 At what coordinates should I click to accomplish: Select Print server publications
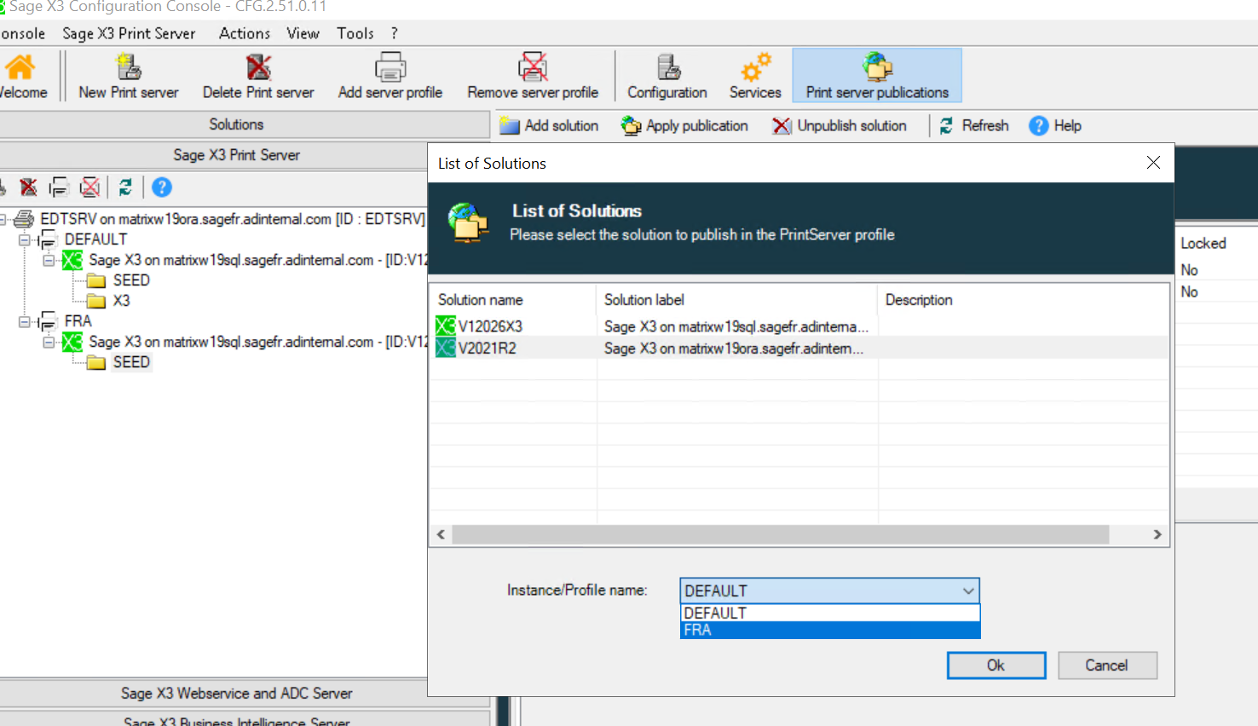(x=876, y=75)
